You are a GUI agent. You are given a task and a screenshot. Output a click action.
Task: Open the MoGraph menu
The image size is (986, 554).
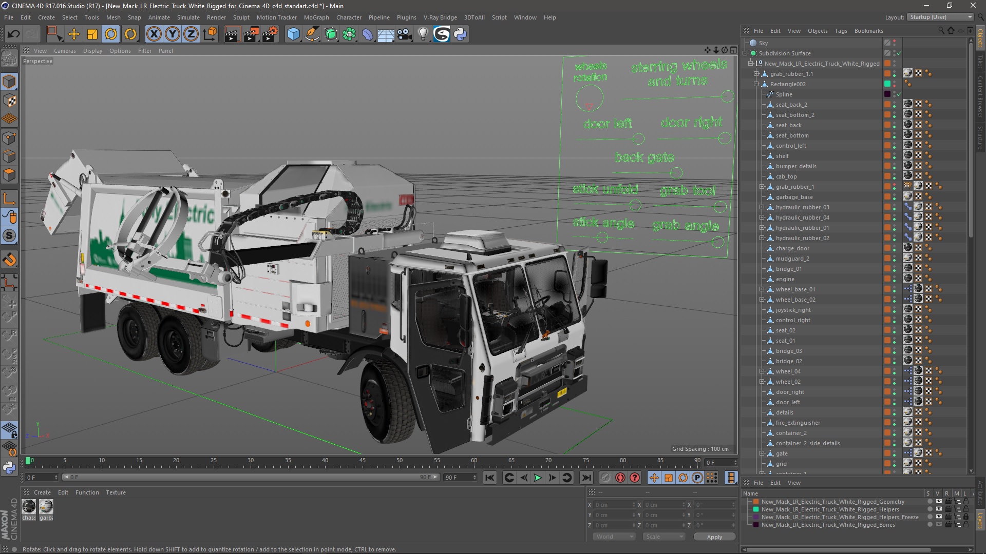[x=316, y=17]
